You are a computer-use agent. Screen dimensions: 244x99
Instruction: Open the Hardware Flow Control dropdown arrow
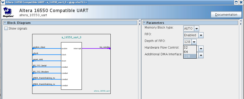click(201, 49)
